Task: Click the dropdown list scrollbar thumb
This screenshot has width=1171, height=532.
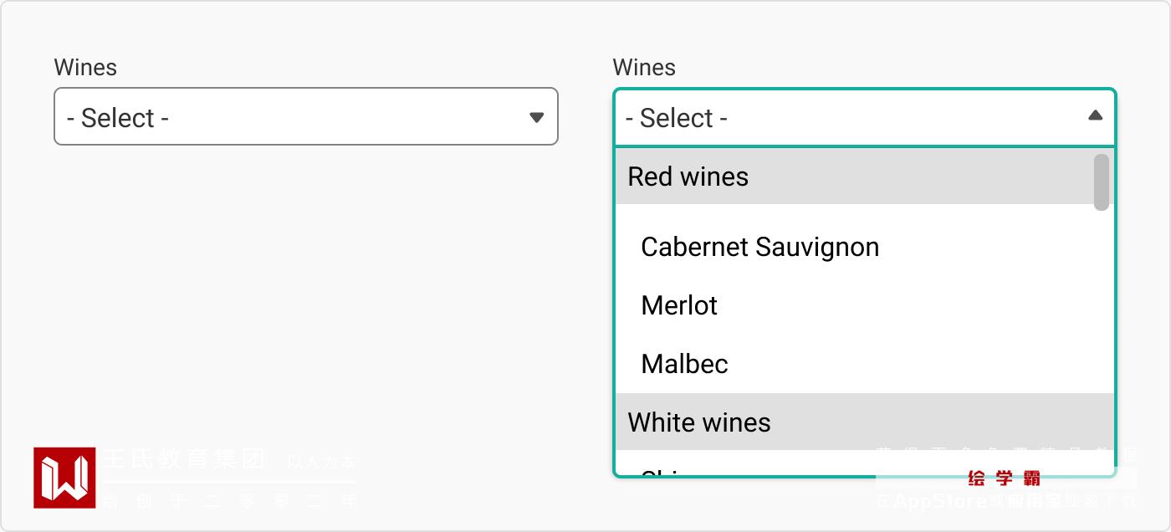Action: [x=1102, y=182]
